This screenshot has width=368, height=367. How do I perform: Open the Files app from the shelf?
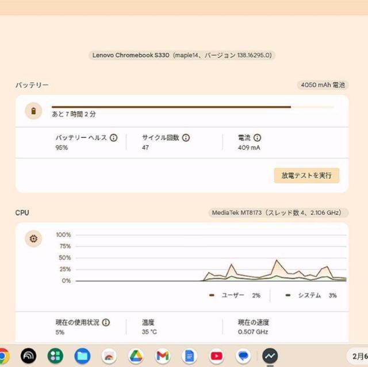coord(82,356)
